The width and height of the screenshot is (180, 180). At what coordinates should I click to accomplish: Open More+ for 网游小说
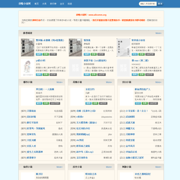pyautogui.click(x=158, y=167)
